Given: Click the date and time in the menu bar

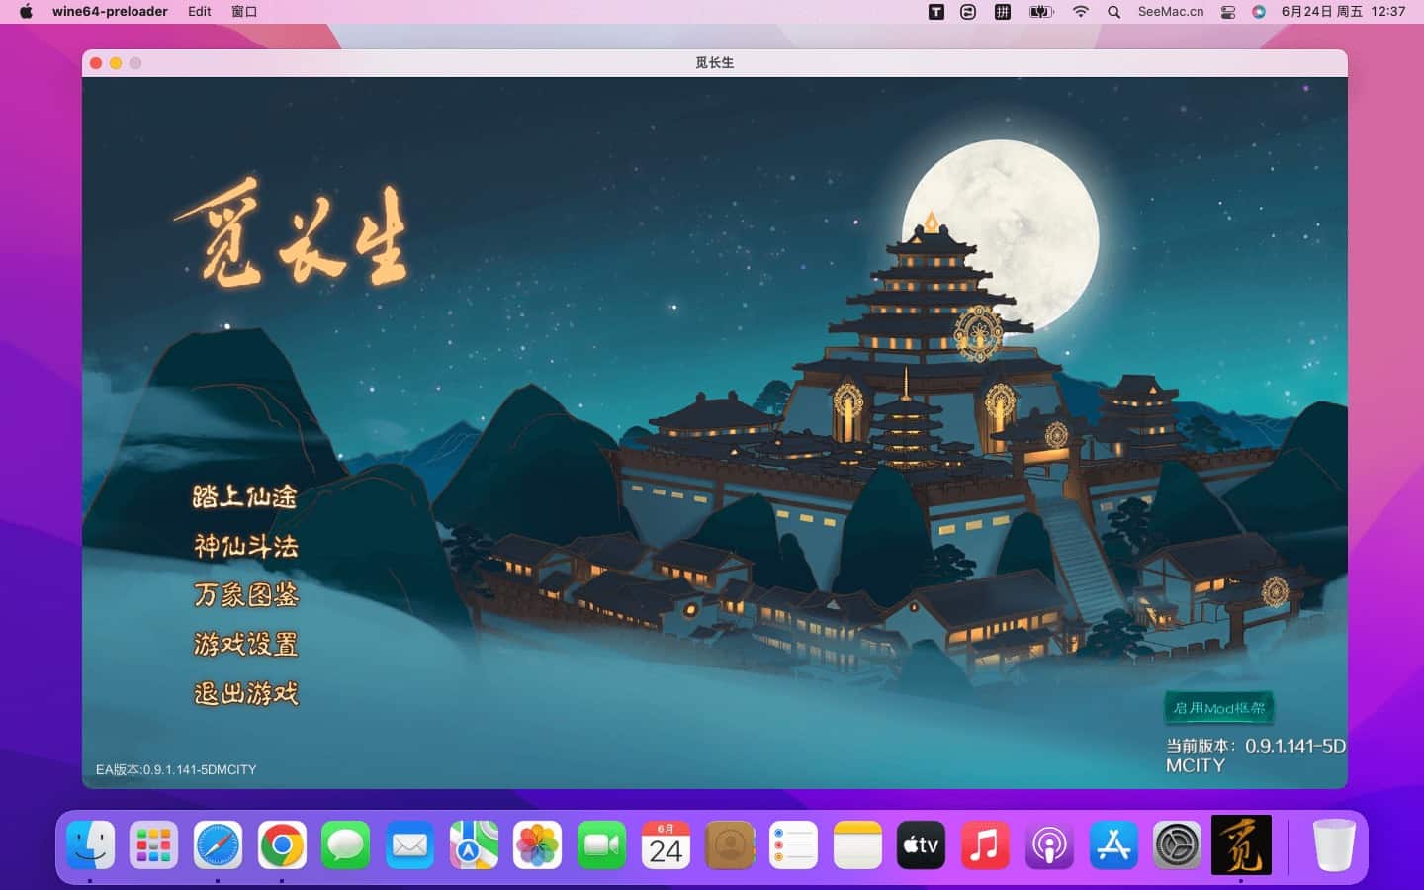Looking at the screenshot, I should pyautogui.click(x=1343, y=12).
